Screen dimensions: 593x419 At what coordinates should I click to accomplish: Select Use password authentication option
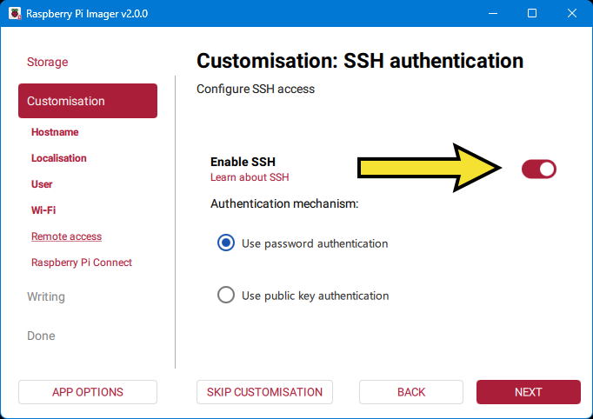coord(226,243)
